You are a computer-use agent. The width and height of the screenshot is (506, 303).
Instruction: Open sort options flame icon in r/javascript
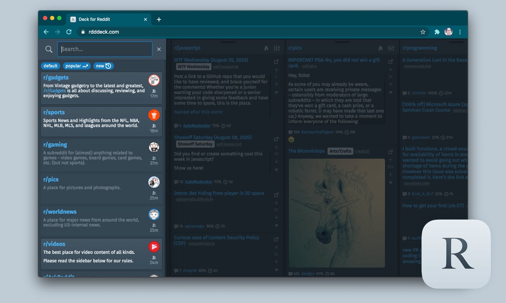[266, 48]
